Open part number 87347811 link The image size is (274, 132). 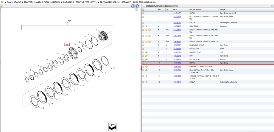pos(177,82)
